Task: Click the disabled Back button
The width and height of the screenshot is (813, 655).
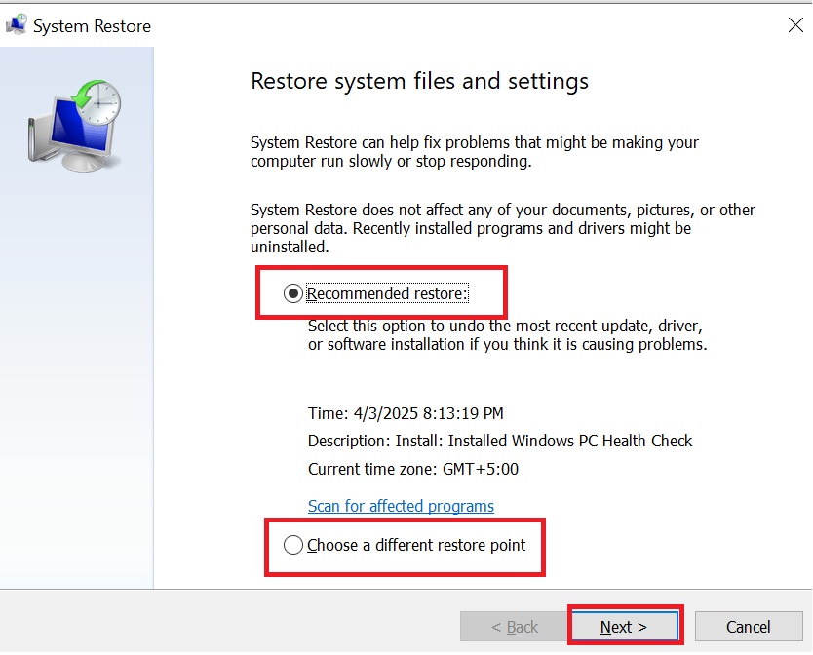Action: point(514,626)
